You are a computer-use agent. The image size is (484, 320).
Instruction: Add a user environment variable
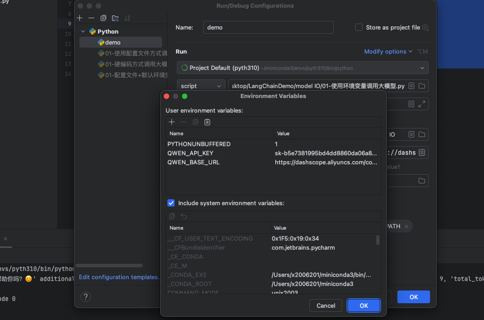click(171, 122)
